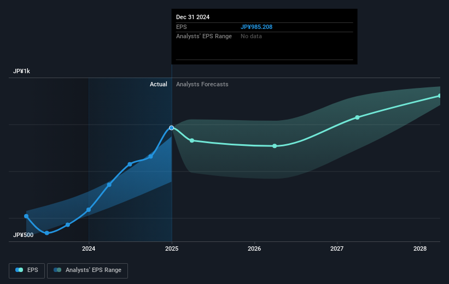Click the 2028 x-axis label
449x284 pixels.
tap(420, 248)
